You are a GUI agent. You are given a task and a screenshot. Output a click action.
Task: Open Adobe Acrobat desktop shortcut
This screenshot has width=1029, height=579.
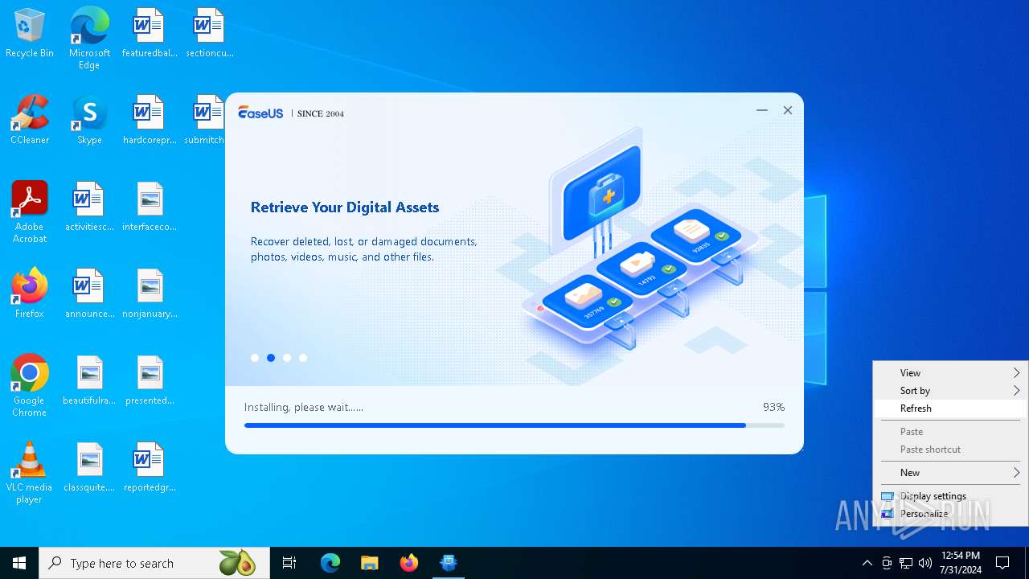(30, 211)
